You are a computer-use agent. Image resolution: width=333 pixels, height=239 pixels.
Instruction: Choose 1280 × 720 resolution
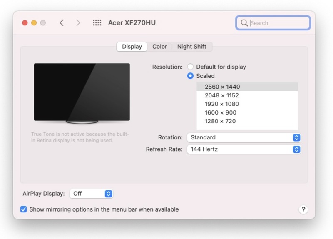coord(247,121)
